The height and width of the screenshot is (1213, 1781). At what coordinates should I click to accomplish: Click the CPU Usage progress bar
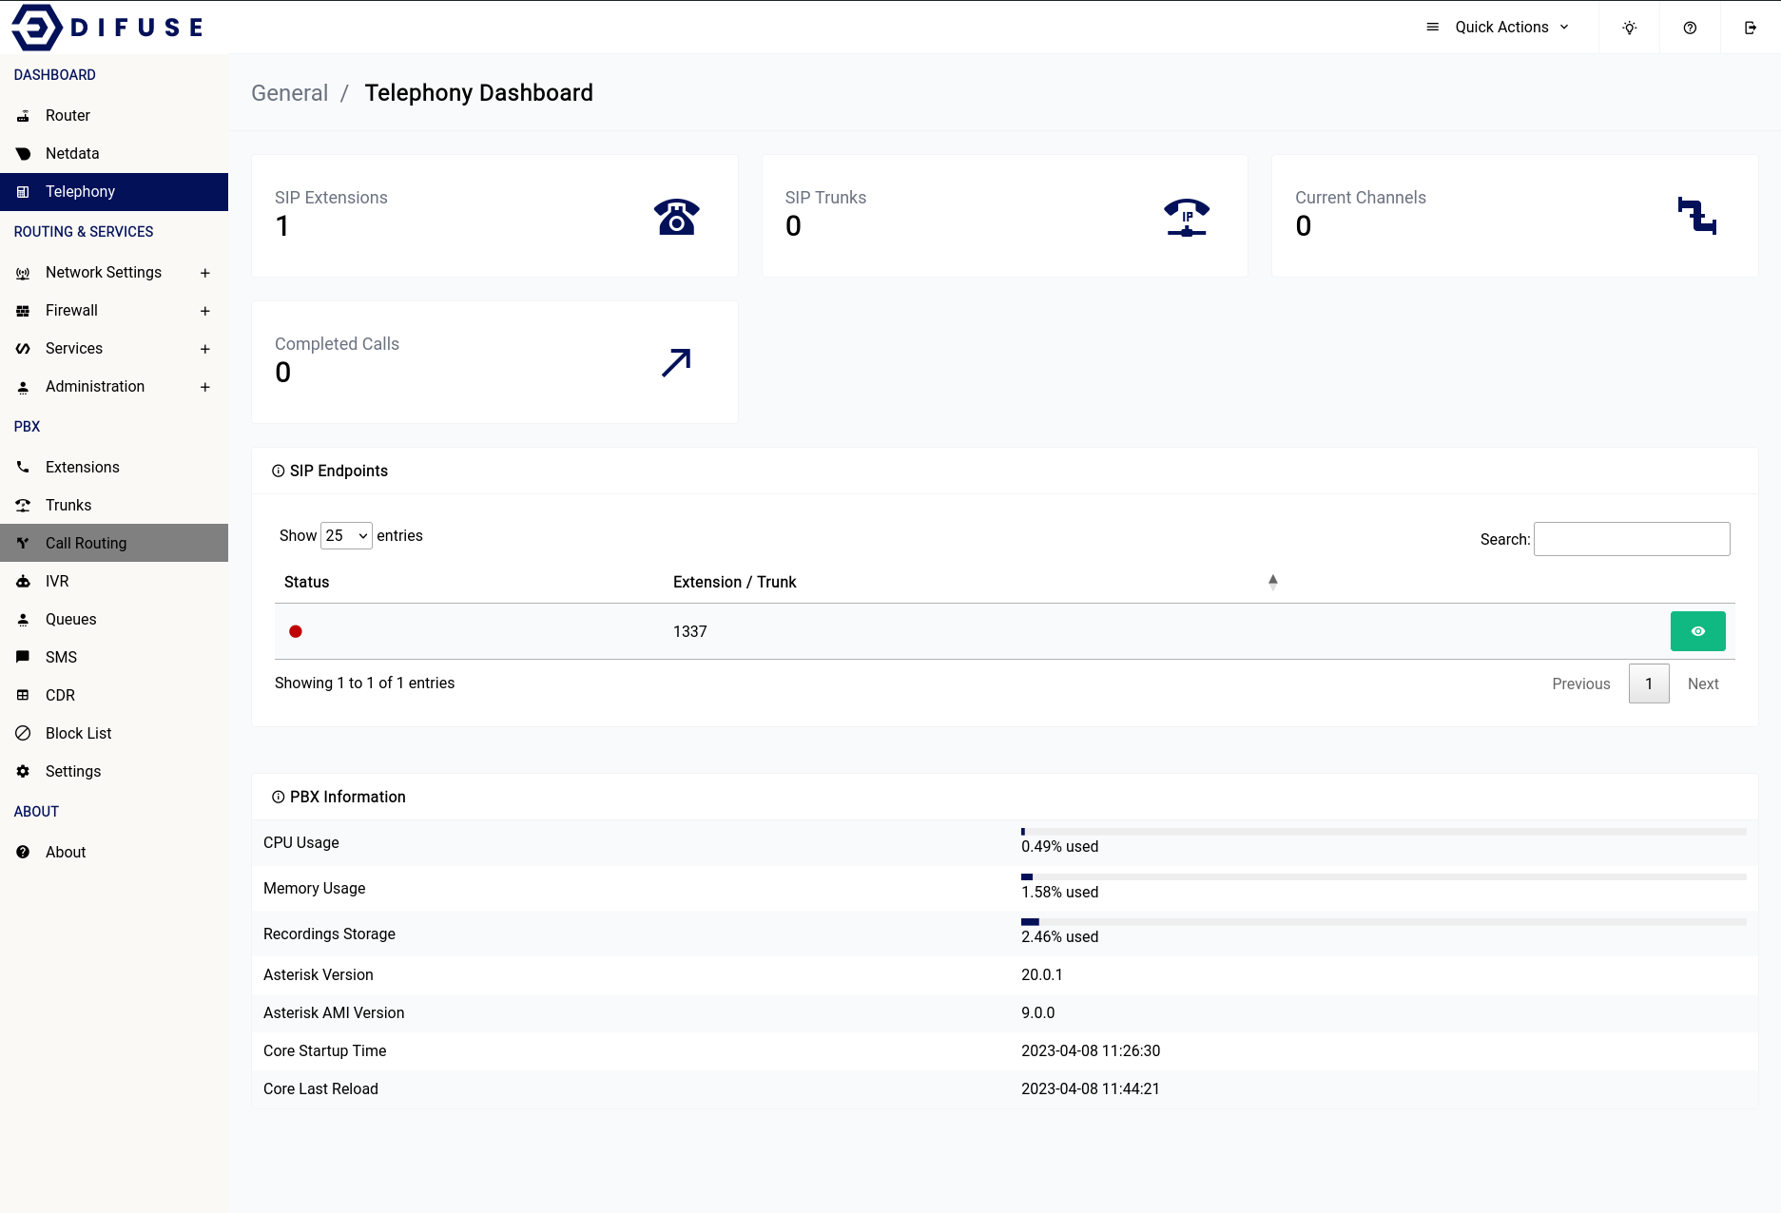click(1384, 832)
